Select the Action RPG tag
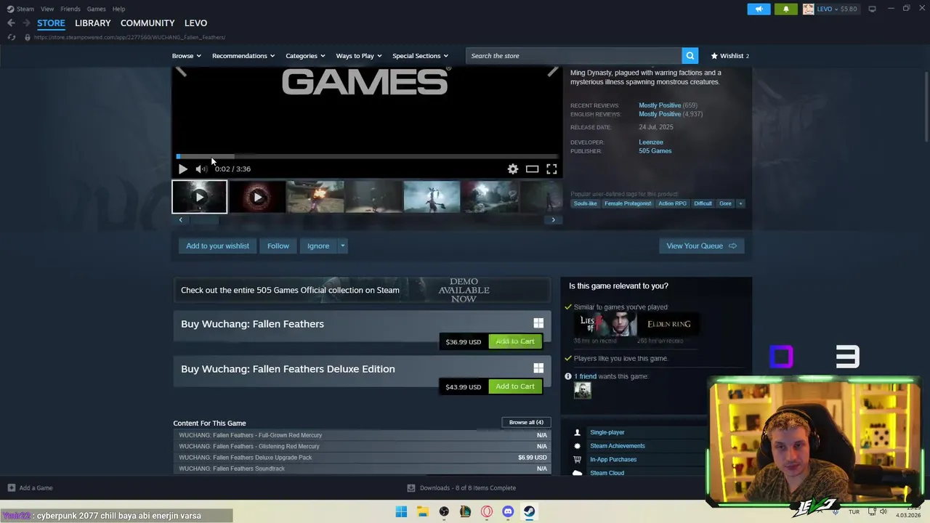 (672, 203)
